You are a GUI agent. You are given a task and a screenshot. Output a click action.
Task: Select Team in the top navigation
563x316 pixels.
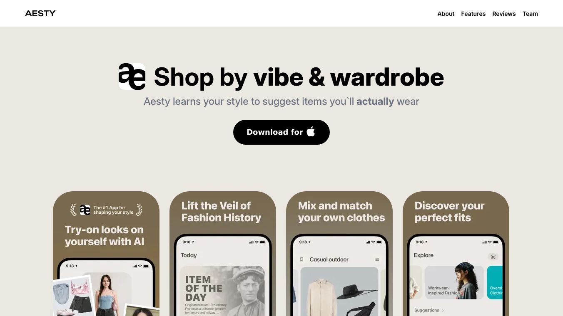coord(530,14)
